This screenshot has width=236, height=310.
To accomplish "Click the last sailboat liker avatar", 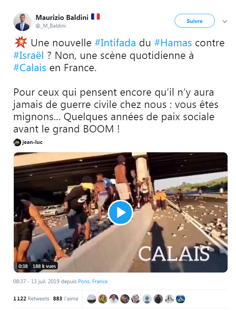I will [x=180, y=299].
